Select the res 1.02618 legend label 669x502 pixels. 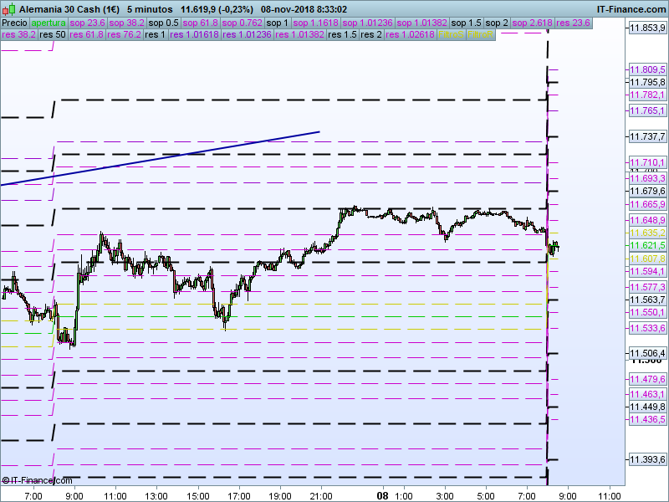click(410, 34)
